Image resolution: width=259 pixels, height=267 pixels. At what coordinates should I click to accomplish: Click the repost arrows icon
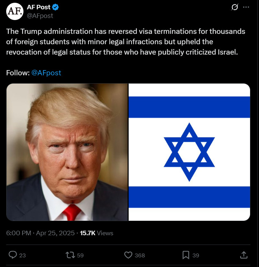click(x=70, y=255)
